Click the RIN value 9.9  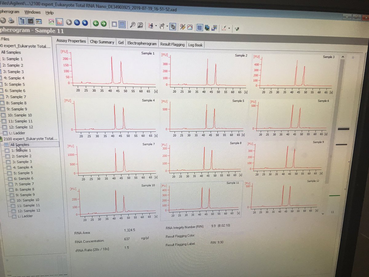(213, 226)
